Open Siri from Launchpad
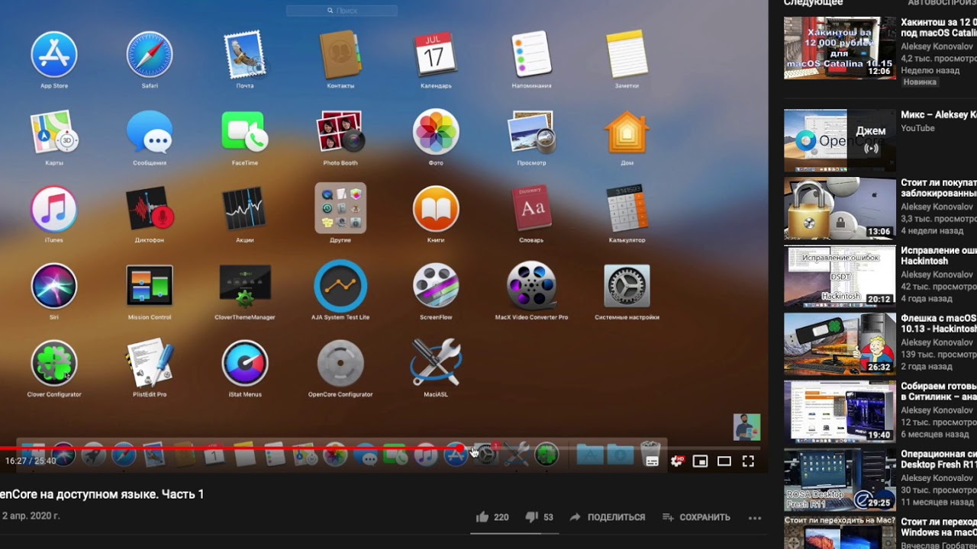The height and width of the screenshot is (549, 977). (x=54, y=286)
